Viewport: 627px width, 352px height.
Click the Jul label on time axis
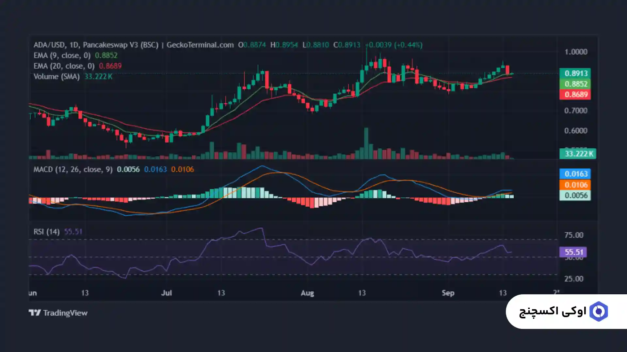point(167,293)
